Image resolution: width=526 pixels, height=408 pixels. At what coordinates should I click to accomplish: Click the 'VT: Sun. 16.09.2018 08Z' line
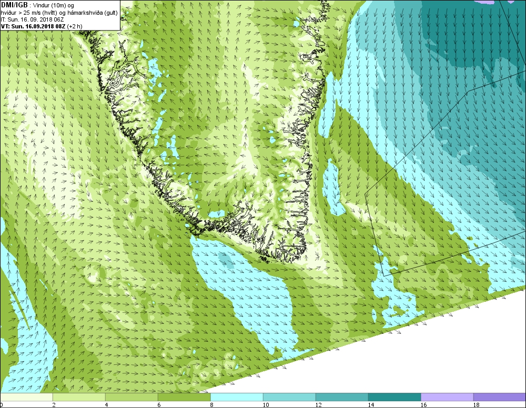pos(33,26)
